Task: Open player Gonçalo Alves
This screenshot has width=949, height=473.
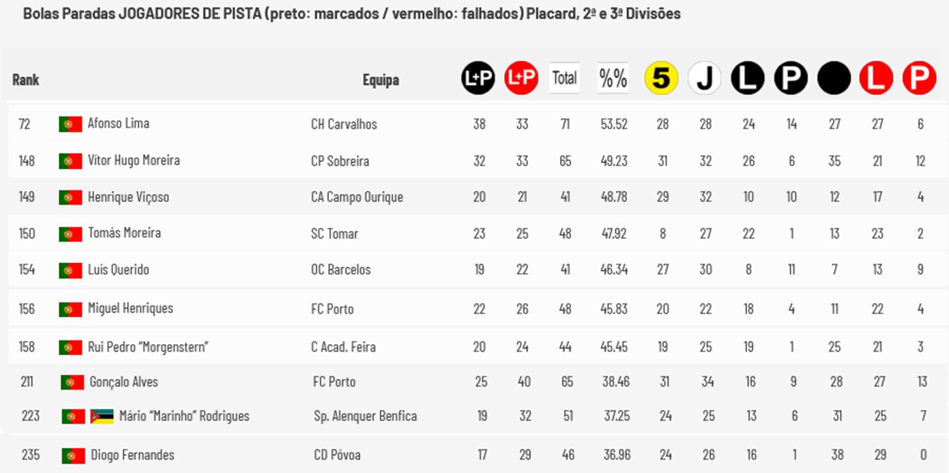Action: click(x=124, y=382)
